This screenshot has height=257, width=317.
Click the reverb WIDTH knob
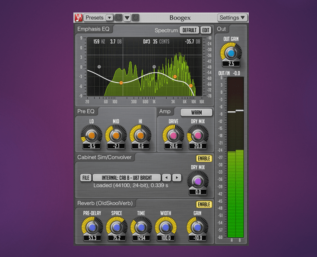166,227
